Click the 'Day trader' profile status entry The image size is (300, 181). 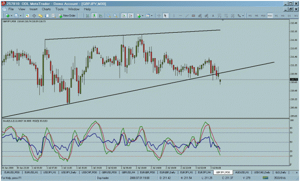103,178
